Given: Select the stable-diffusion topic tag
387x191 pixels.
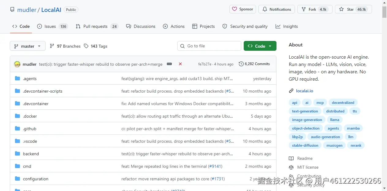Looking at the screenshot, I should click(x=305, y=145).
